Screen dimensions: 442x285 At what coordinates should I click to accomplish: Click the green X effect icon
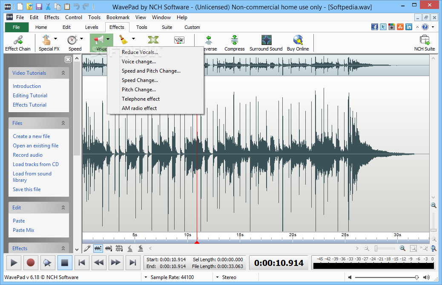click(153, 40)
